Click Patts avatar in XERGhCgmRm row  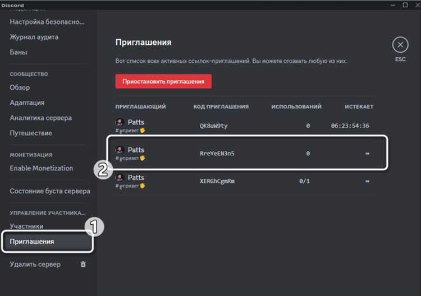point(120,178)
